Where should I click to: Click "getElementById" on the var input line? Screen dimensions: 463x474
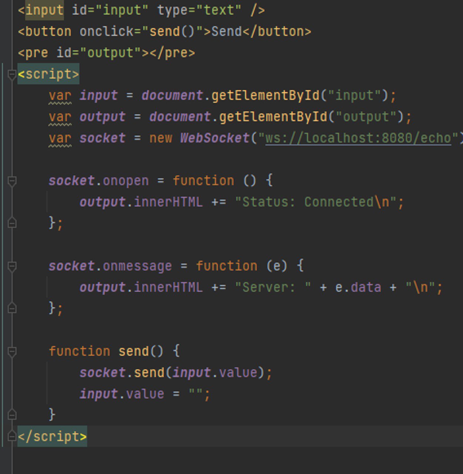(x=265, y=96)
